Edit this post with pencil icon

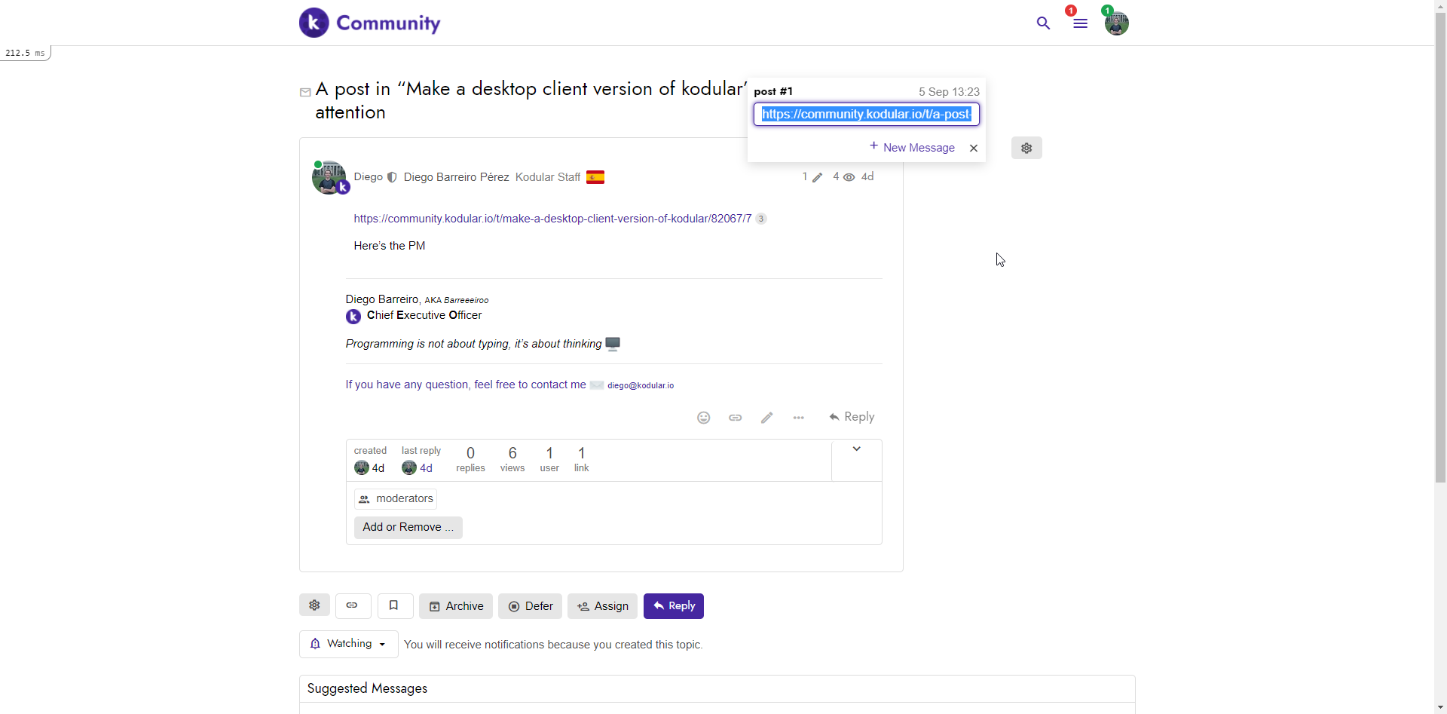click(767, 418)
